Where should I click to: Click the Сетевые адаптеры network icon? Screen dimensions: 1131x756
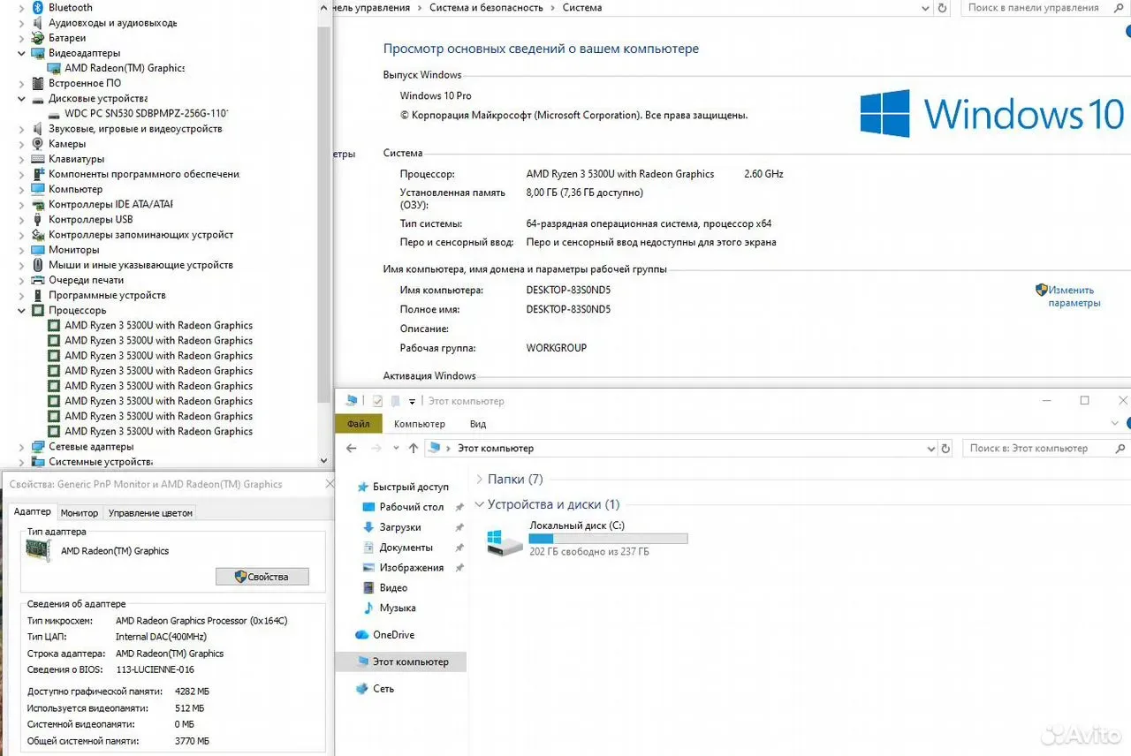tap(38, 446)
